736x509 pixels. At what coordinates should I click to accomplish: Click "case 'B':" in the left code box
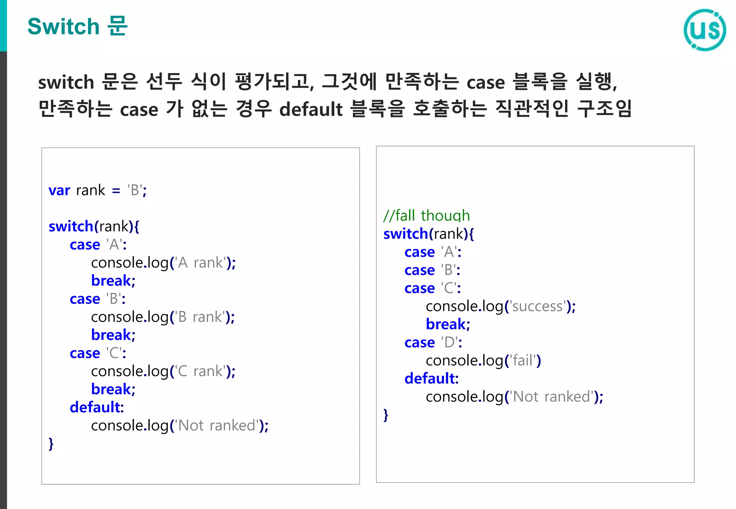point(98,299)
